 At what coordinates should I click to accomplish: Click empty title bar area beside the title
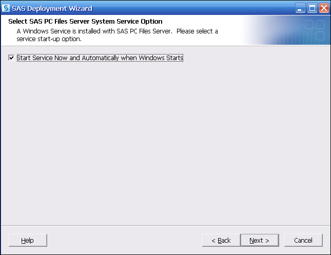tap(195, 8)
